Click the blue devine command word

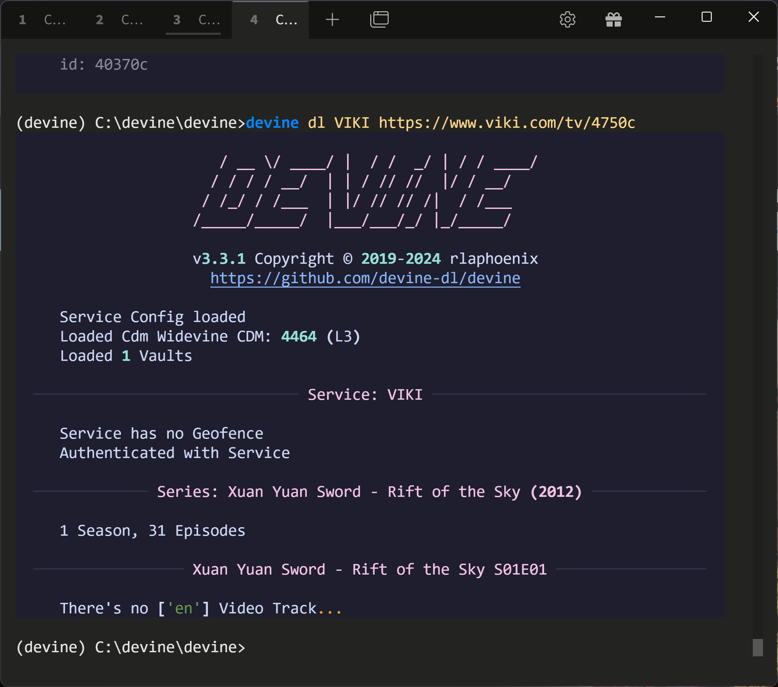pyautogui.click(x=272, y=123)
